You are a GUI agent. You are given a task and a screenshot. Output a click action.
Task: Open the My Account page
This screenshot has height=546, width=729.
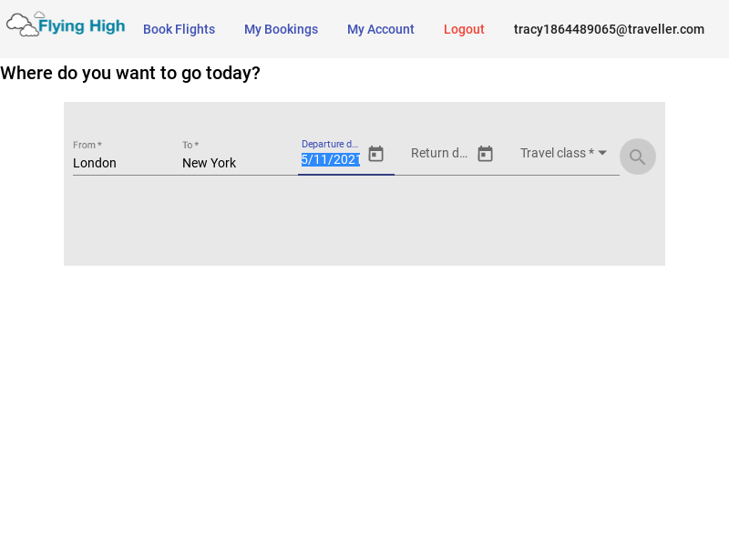[x=380, y=29]
